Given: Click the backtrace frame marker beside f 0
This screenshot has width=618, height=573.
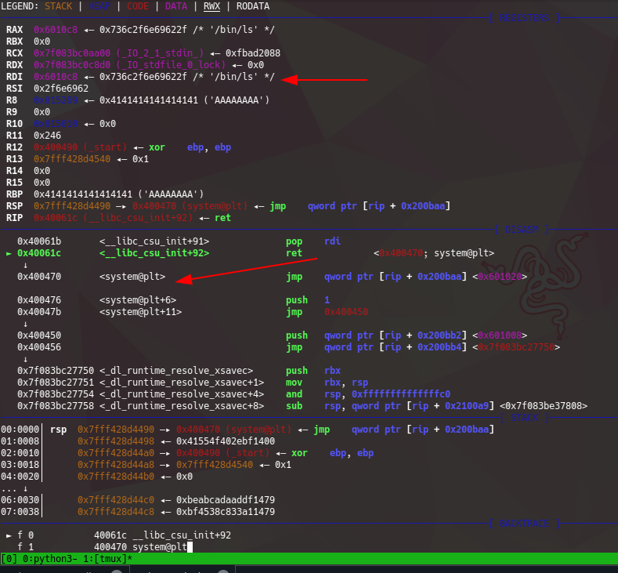Looking at the screenshot, I should click(x=9, y=535).
